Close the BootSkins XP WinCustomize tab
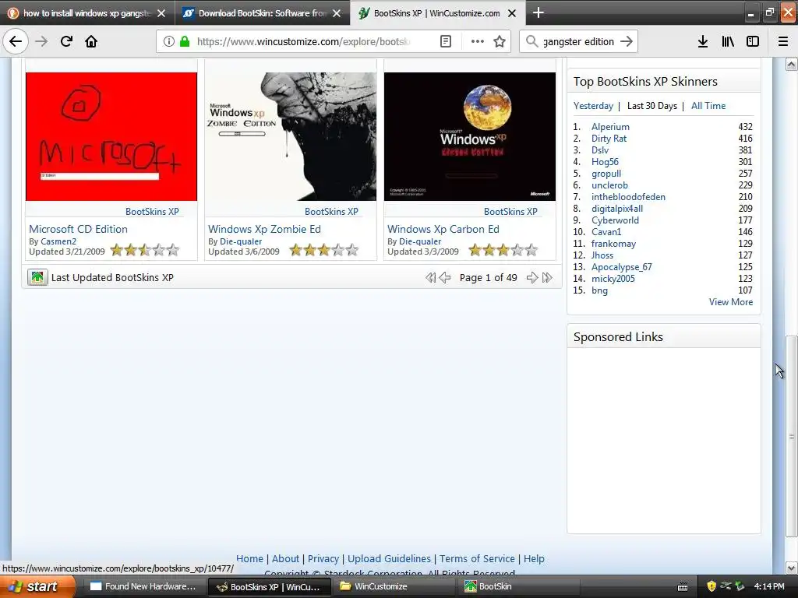 coord(512,13)
